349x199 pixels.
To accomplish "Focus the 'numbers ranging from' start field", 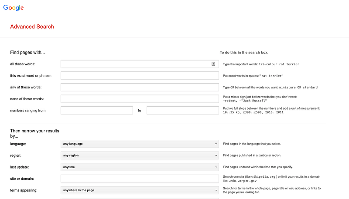I will (96, 110).
